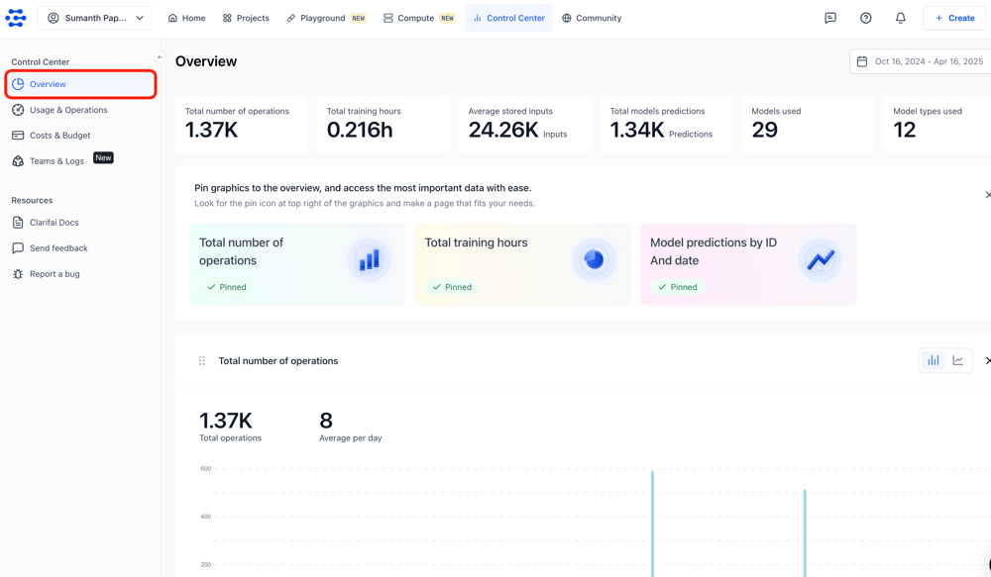Open Usage & Operations page
The image size is (991, 577).
point(68,110)
